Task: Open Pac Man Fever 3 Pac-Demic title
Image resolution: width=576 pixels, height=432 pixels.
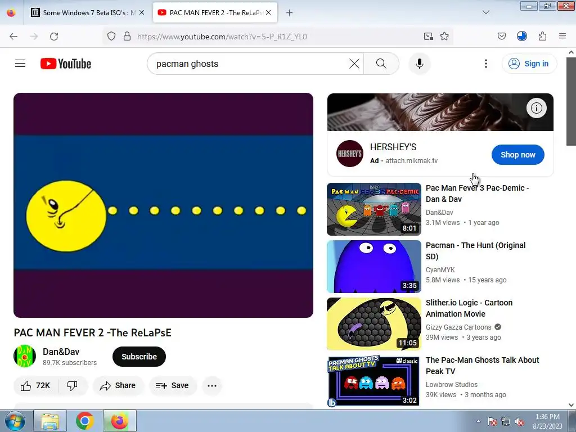Action: click(477, 193)
